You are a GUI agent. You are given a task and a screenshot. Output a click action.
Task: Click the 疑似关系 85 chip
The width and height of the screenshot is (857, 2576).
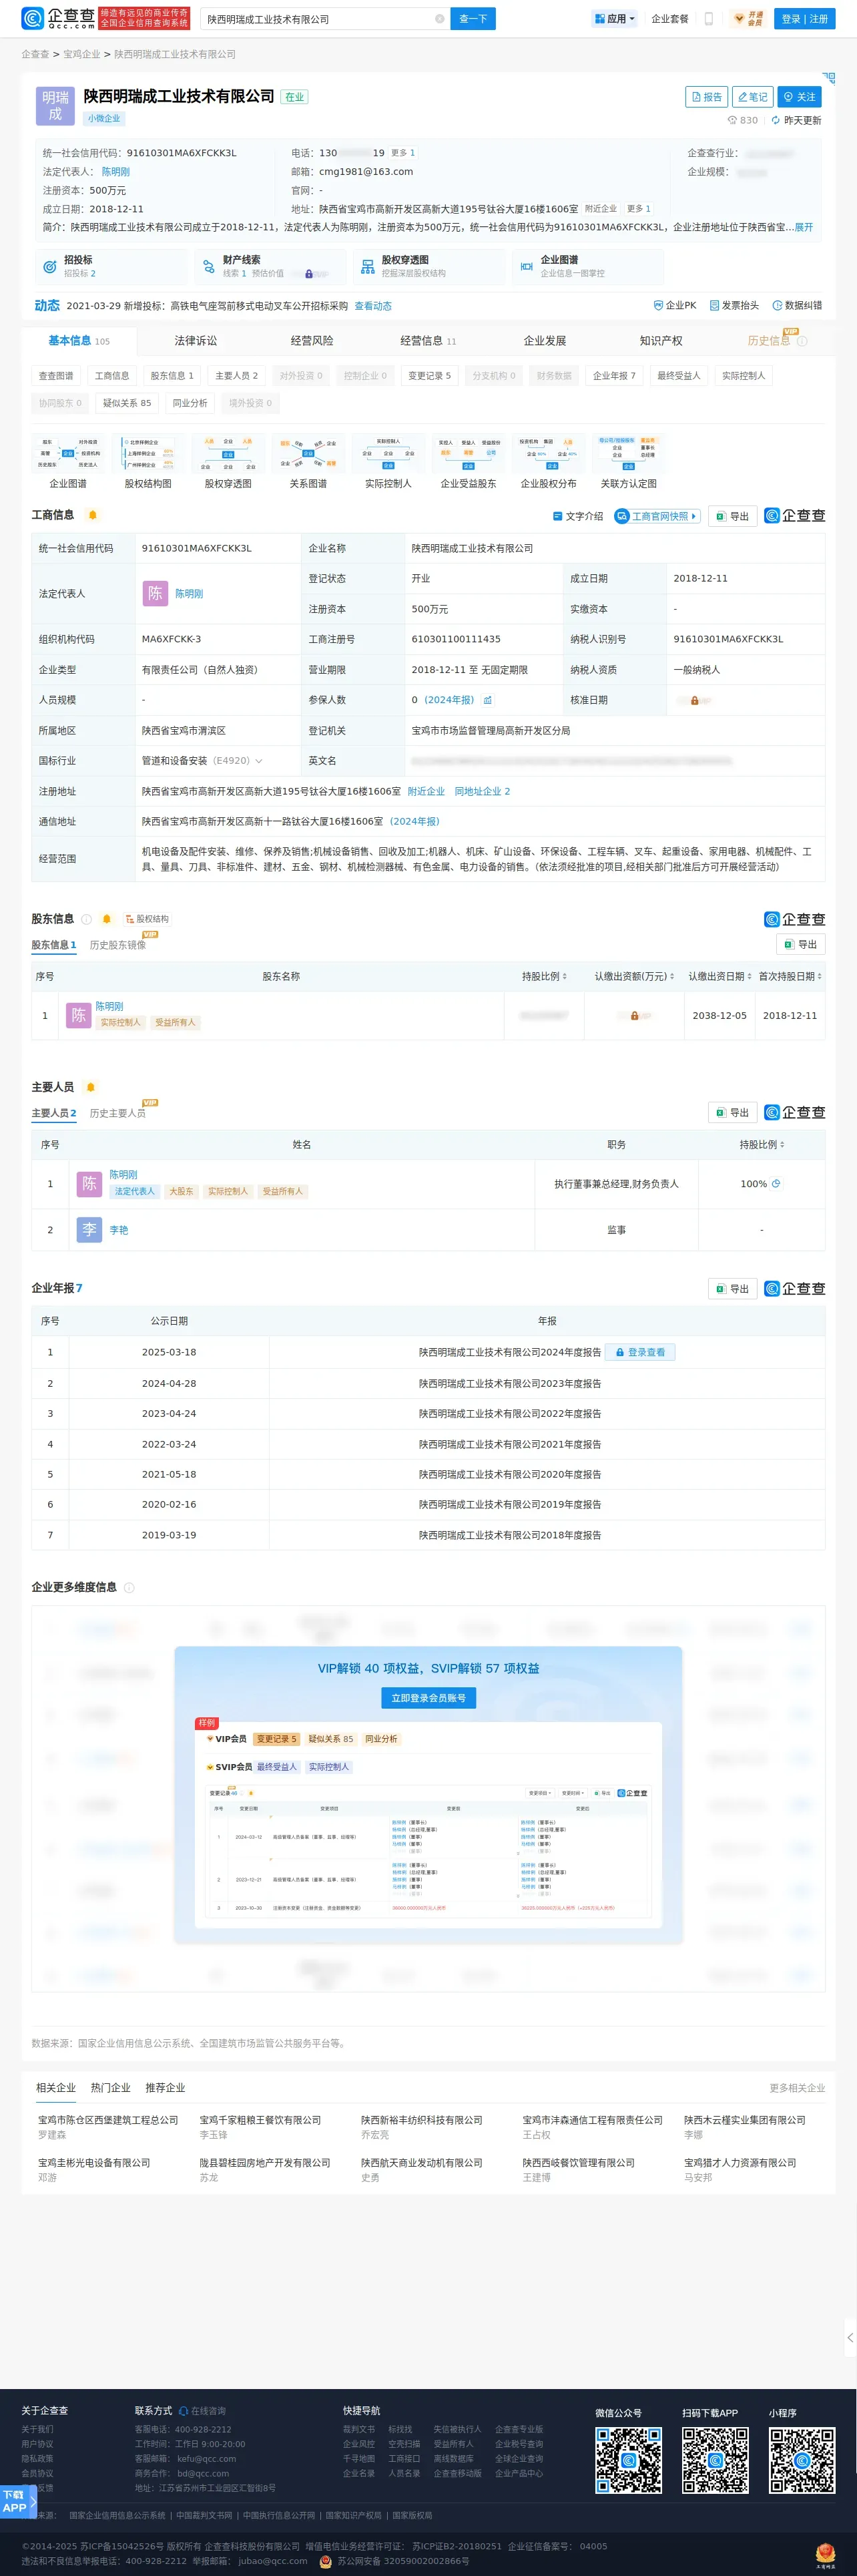tap(127, 403)
